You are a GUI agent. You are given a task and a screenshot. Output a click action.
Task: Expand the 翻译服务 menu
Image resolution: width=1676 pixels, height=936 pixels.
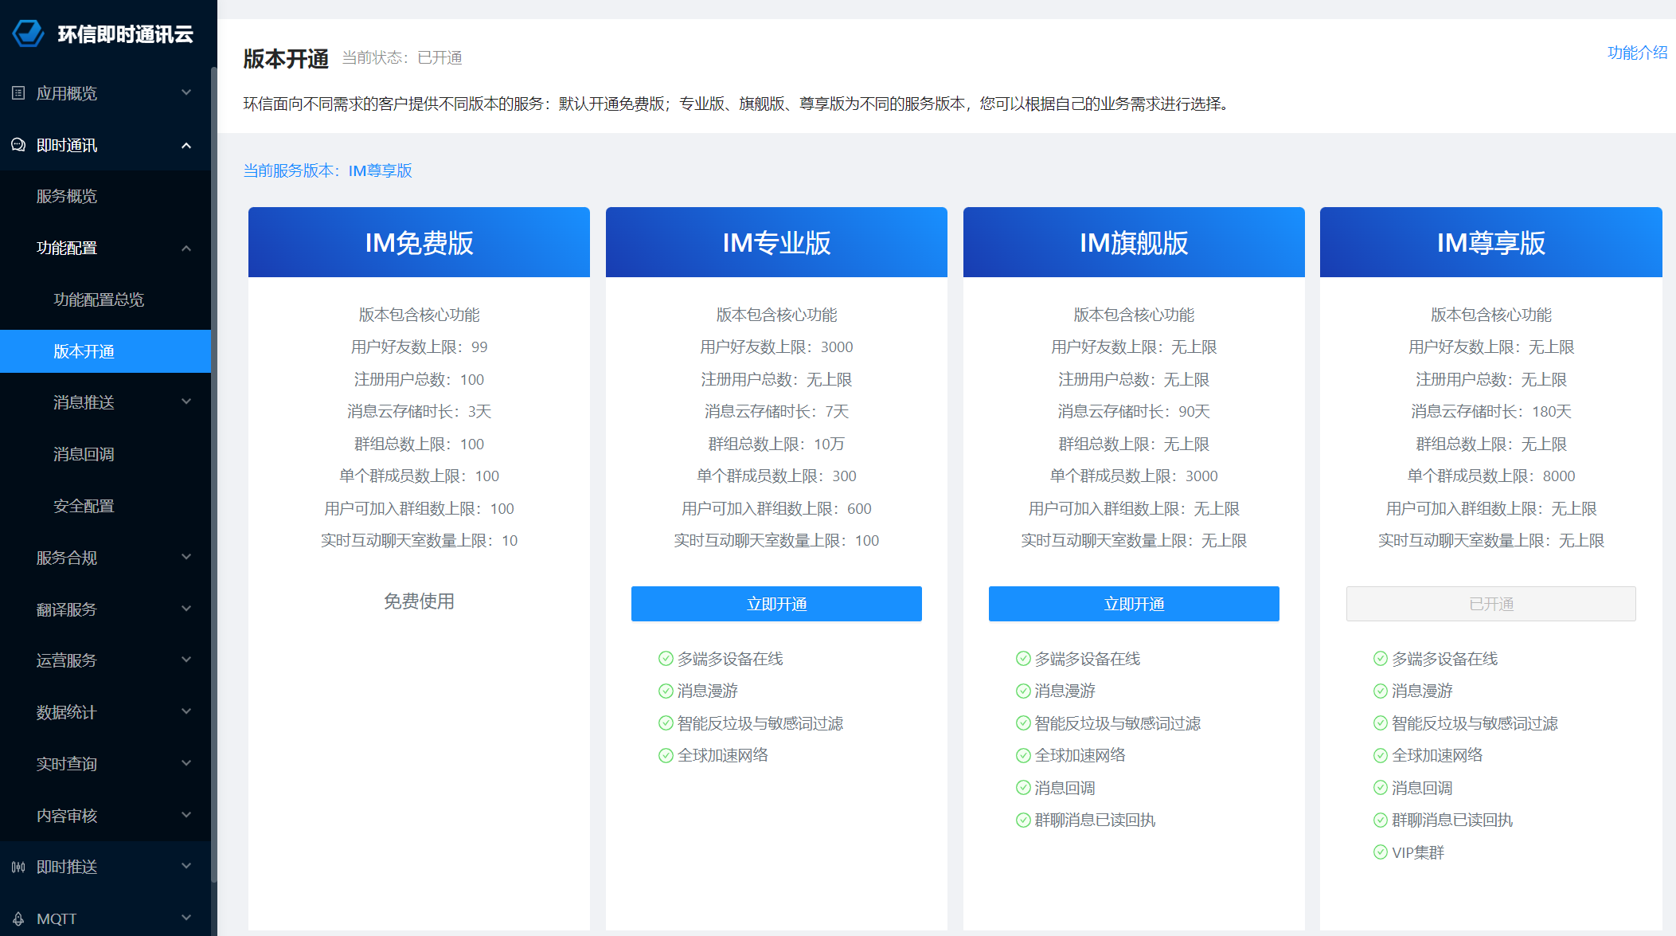coord(186,609)
